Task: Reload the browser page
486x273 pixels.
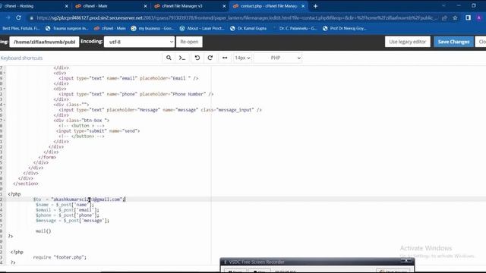Action: tap(18, 18)
